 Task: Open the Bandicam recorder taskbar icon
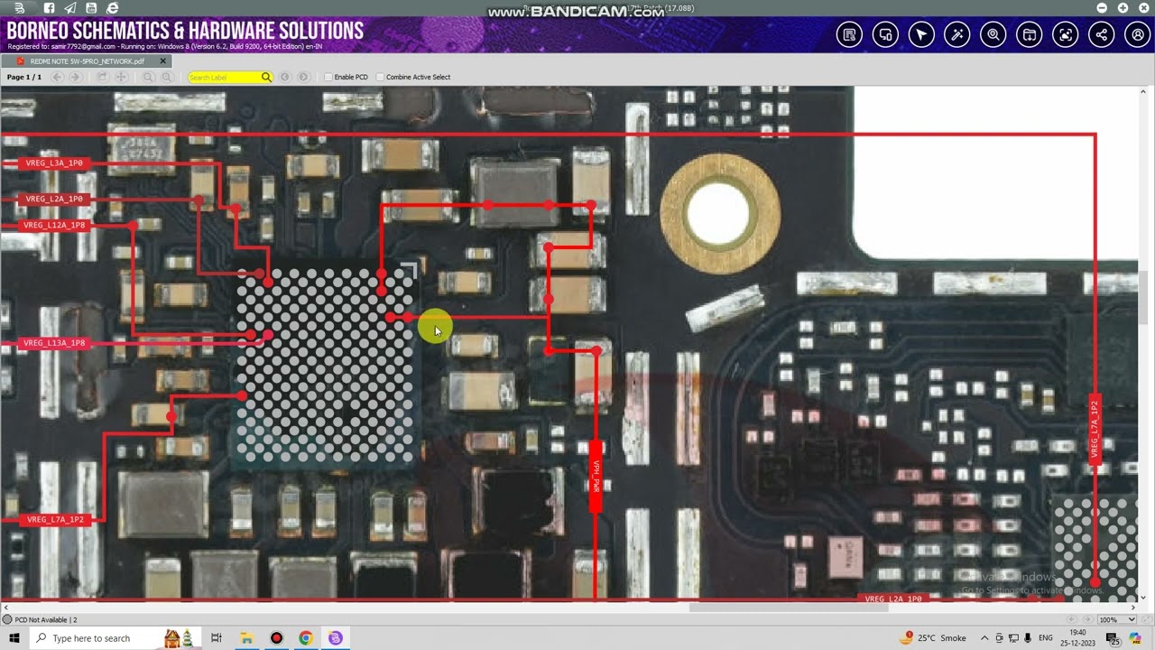[276, 638]
